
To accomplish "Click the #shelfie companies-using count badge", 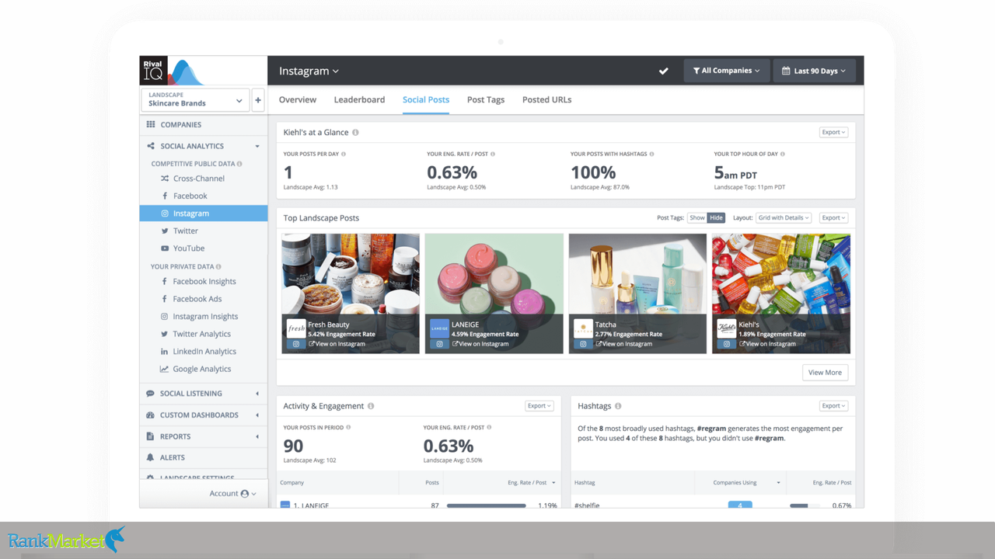I will tap(740, 505).
